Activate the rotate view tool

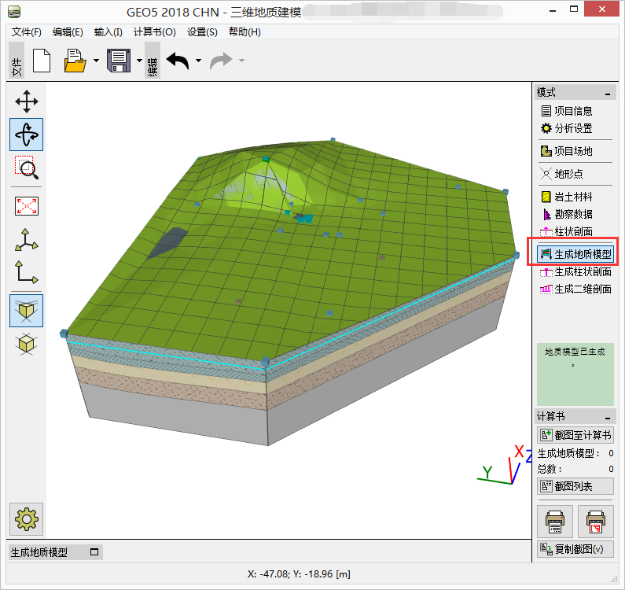point(27,135)
